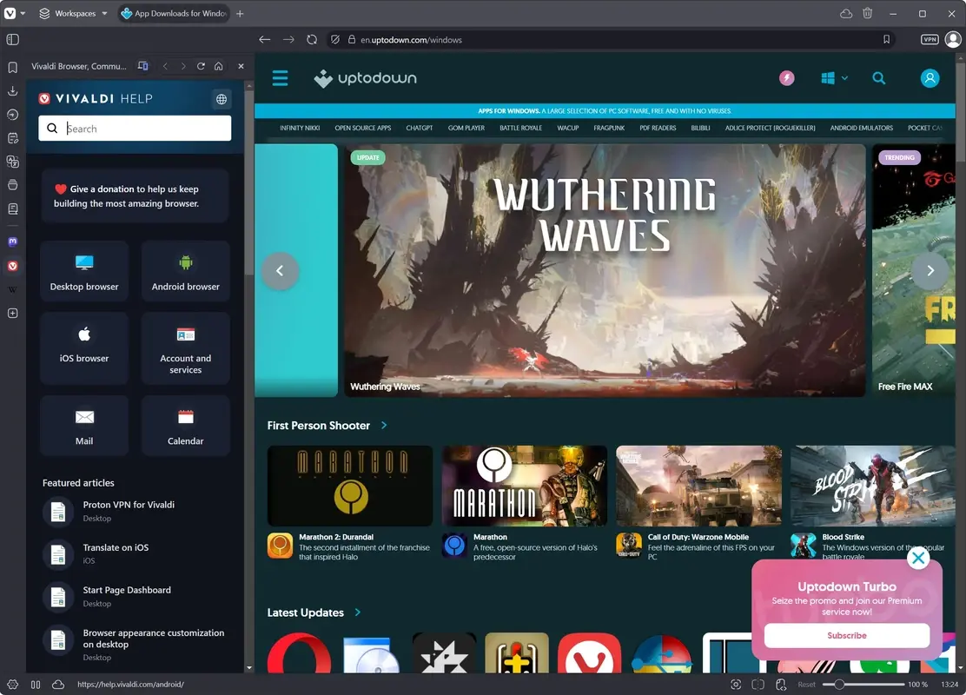Image resolution: width=966 pixels, height=695 pixels.
Task: Open the page capture tool in the status bar
Action: point(735,685)
